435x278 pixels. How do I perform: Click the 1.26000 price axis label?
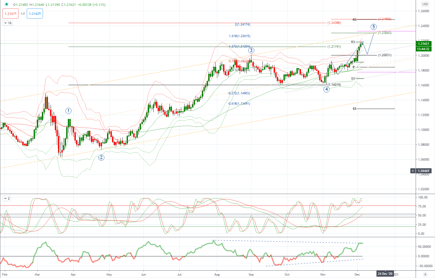424,11
